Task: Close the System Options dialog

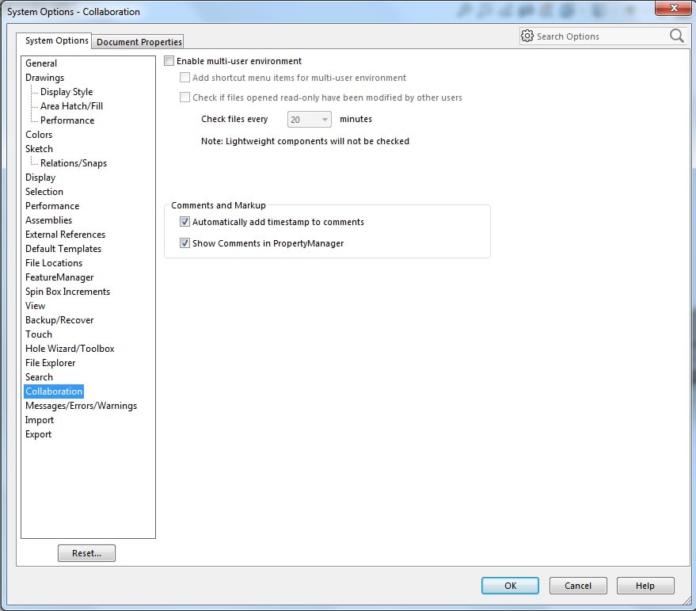Action: (x=673, y=8)
